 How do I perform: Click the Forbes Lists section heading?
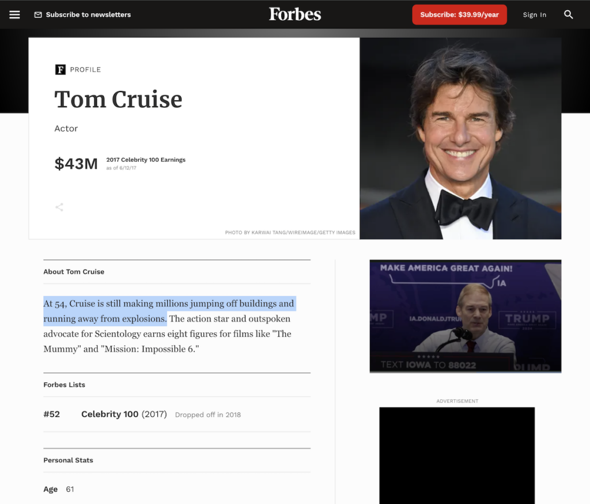65,385
